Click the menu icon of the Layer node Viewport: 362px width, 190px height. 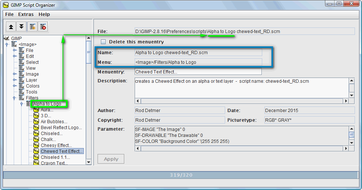click(x=22, y=80)
